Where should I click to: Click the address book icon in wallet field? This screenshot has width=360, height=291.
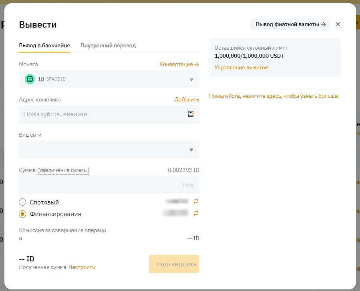191,114
